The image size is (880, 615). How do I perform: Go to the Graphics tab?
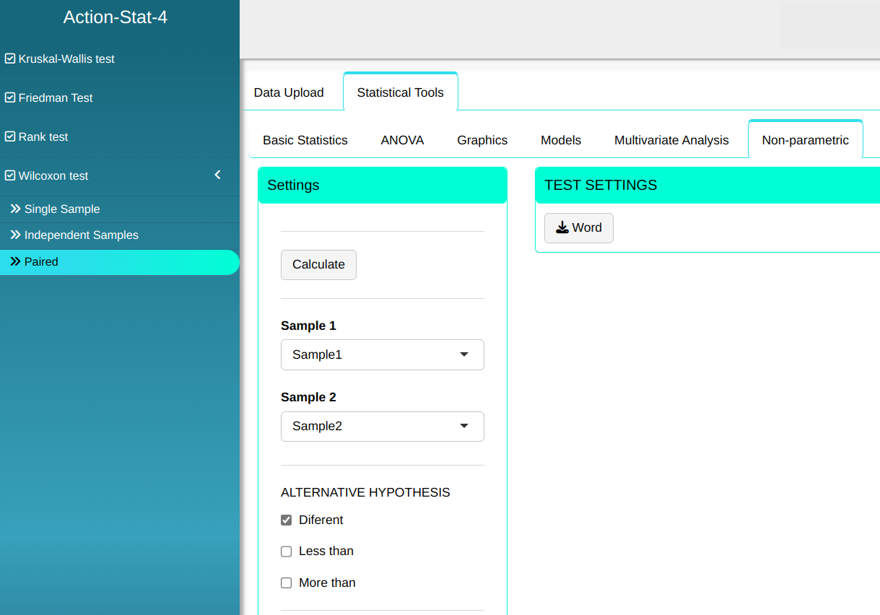click(x=482, y=140)
